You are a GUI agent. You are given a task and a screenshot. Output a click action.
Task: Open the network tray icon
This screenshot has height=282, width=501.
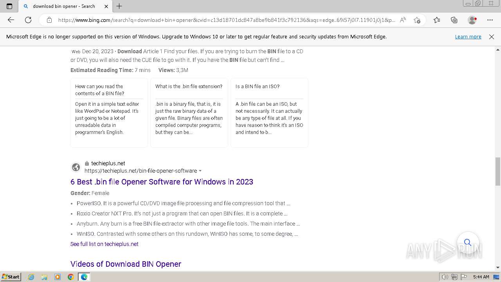tap(454, 277)
